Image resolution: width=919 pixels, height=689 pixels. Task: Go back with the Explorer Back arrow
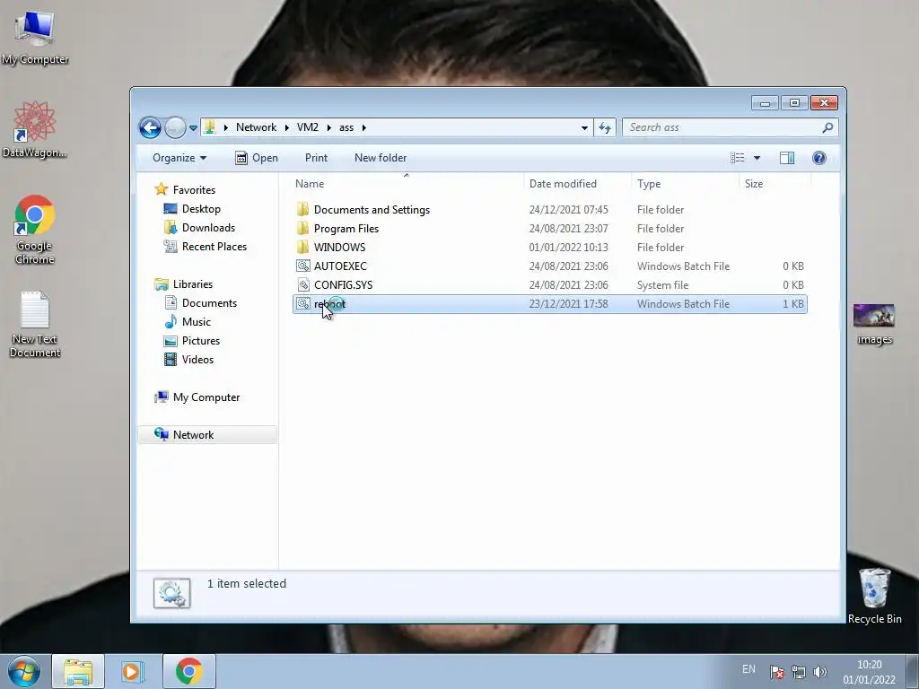[150, 127]
